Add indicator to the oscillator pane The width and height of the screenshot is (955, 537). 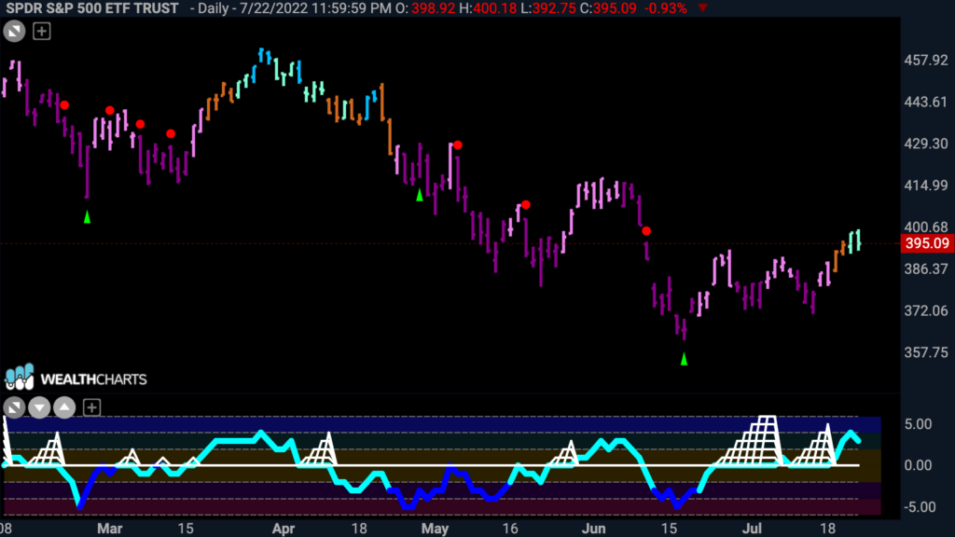(91, 407)
